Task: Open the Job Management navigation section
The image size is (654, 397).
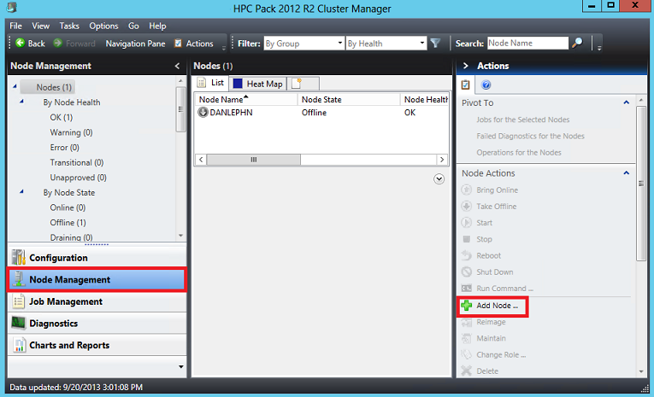Action: [x=97, y=301]
